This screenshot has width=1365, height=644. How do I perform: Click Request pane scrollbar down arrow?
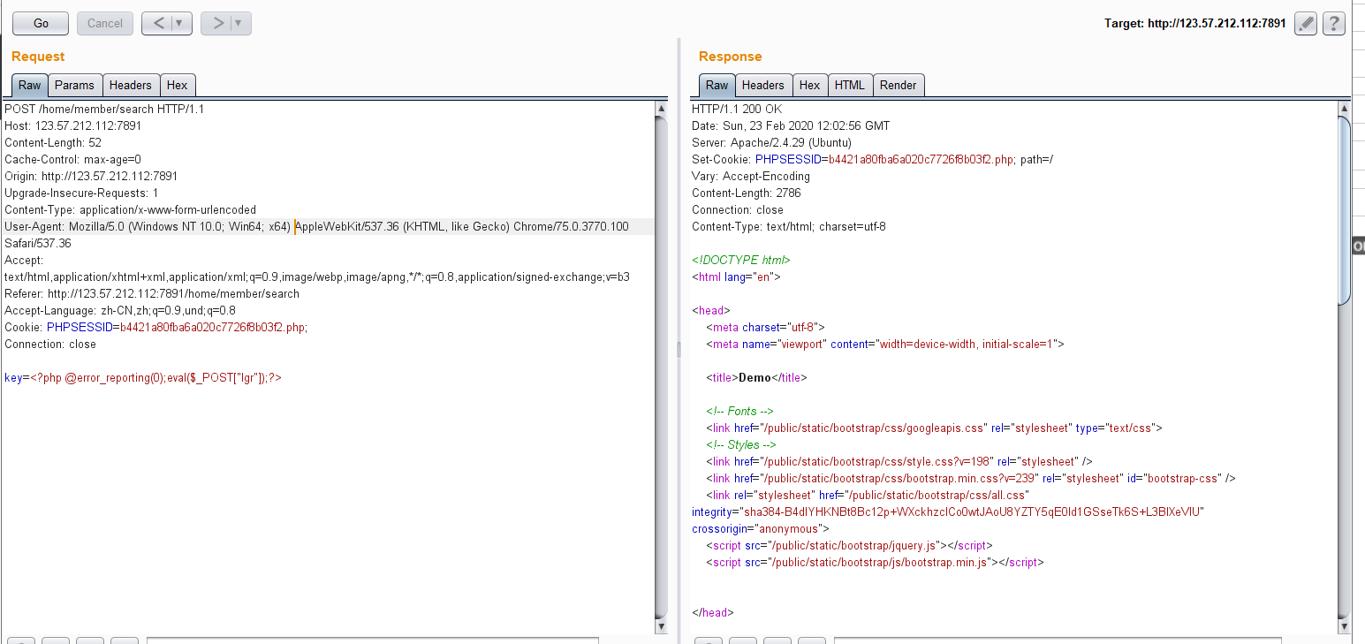pyautogui.click(x=661, y=625)
